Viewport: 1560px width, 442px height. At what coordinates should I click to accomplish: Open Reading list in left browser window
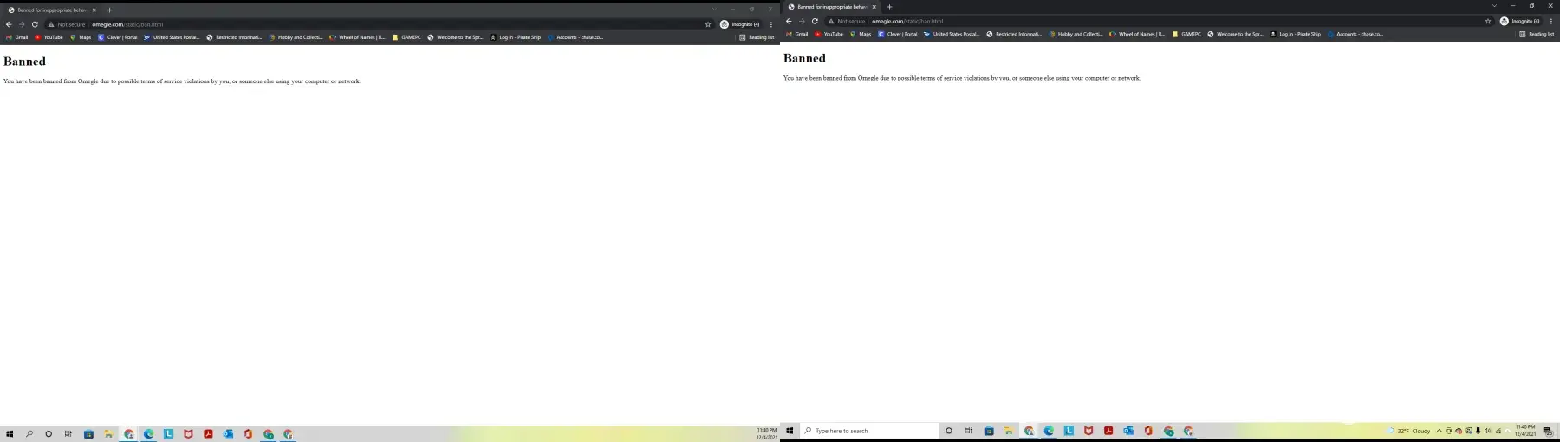coord(757,37)
